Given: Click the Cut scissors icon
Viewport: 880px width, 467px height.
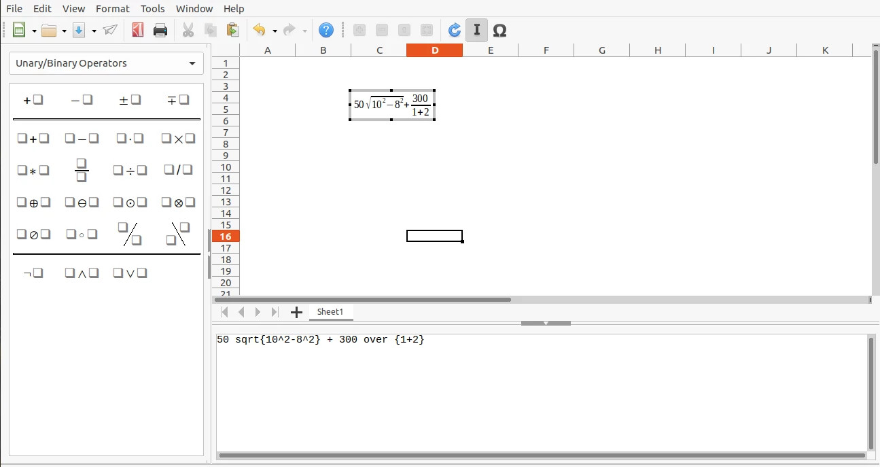Looking at the screenshot, I should 188,30.
